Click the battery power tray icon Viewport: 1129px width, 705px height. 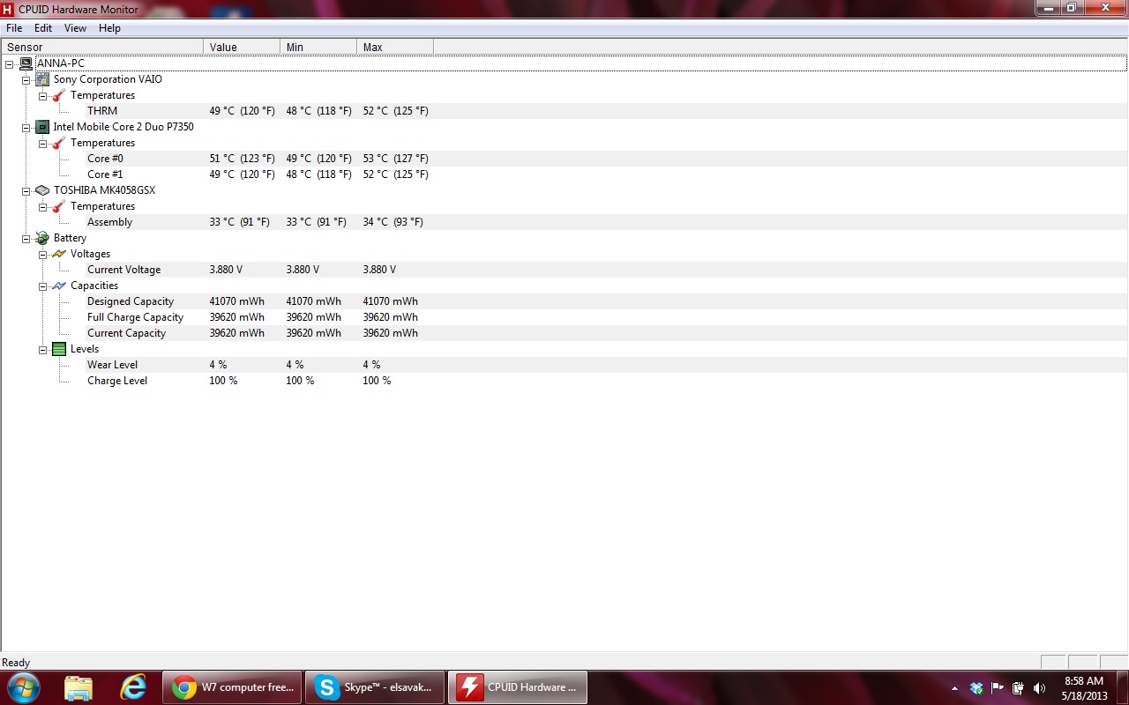tap(1019, 688)
